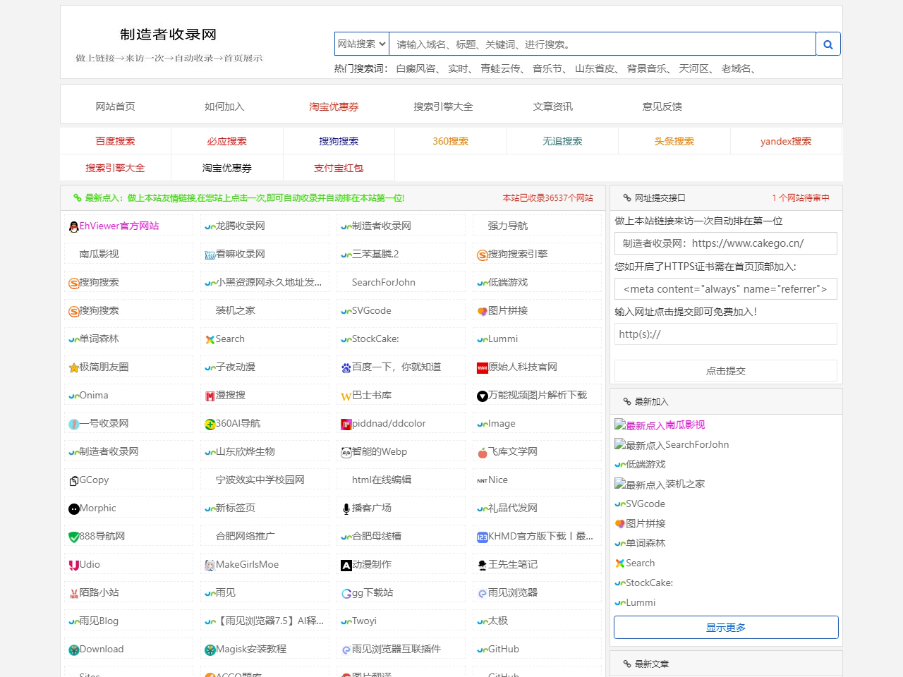This screenshot has height=677, width=903.
Task: Click the green shield icon beside 888导航网
Action: point(73,537)
